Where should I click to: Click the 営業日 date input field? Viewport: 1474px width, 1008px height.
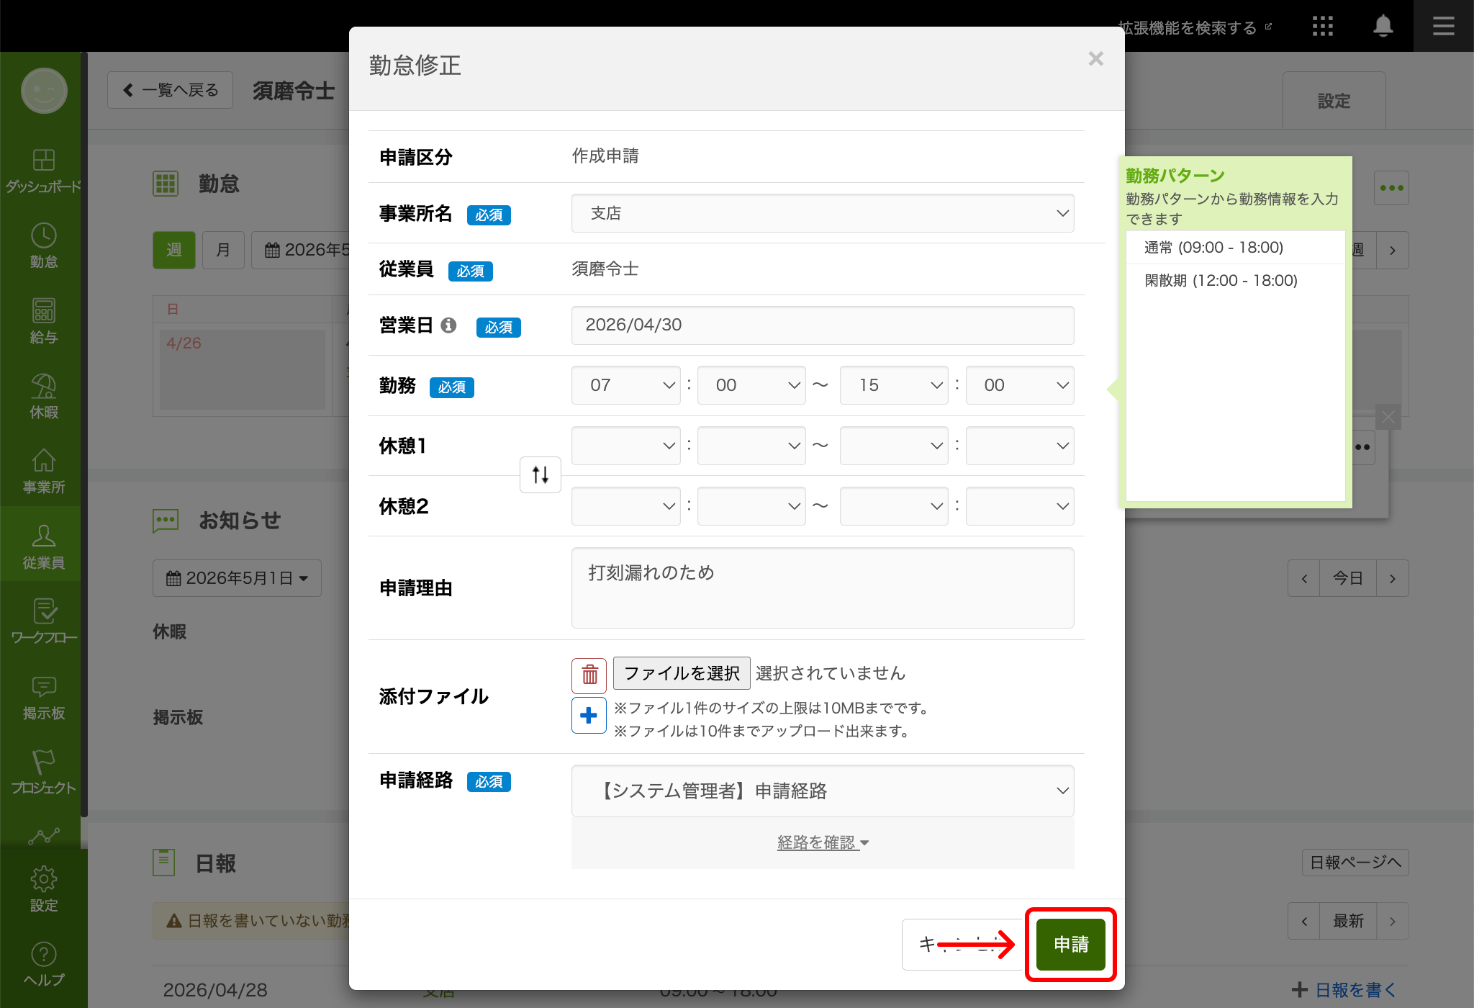pyautogui.click(x=823, y=325)
